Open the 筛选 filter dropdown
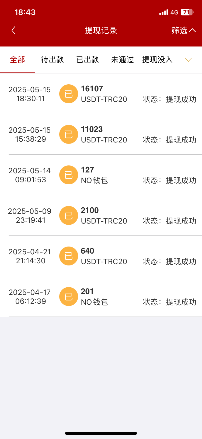Image resolution: width=202 pixels, height=439 pixels. pyautogui.click(x=183, y=30)
